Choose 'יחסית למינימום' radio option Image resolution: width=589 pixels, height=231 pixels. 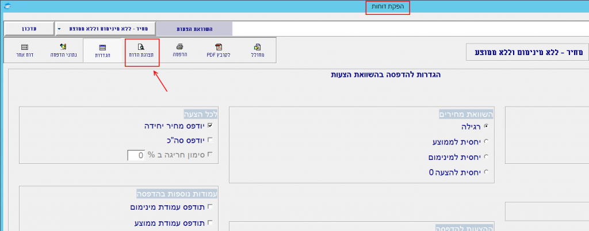point(487,156)
